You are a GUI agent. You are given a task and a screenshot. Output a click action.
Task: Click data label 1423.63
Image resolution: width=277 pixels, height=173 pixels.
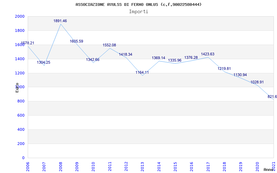point(207,54)
